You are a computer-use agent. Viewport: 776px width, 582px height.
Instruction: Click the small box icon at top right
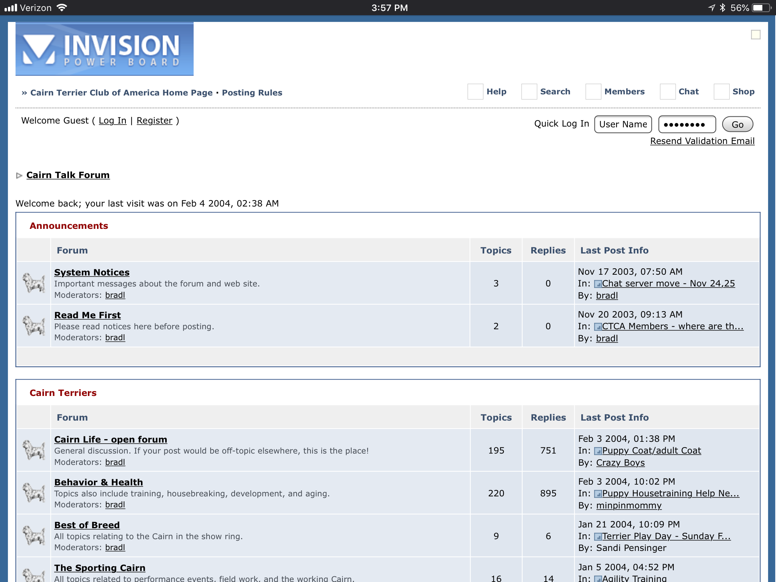click(756, 35)
